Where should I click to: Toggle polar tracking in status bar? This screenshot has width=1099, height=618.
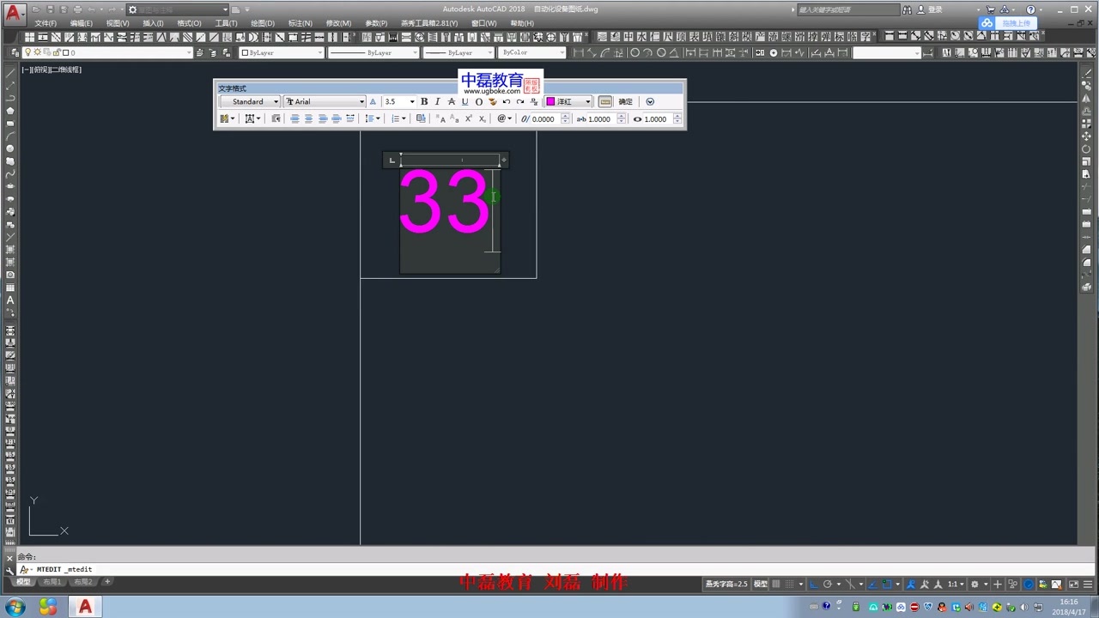coord(828,584)
